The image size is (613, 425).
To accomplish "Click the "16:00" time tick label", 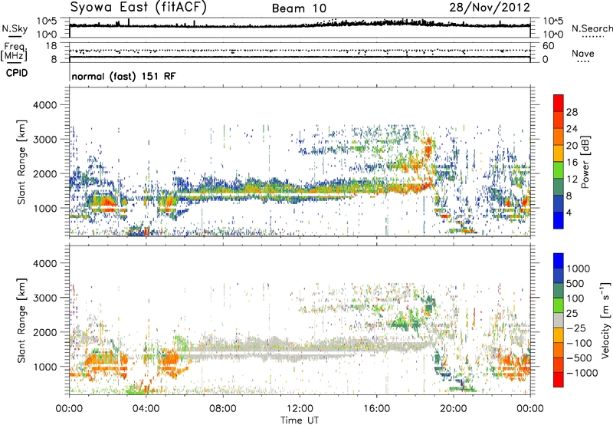I will 376,409.
